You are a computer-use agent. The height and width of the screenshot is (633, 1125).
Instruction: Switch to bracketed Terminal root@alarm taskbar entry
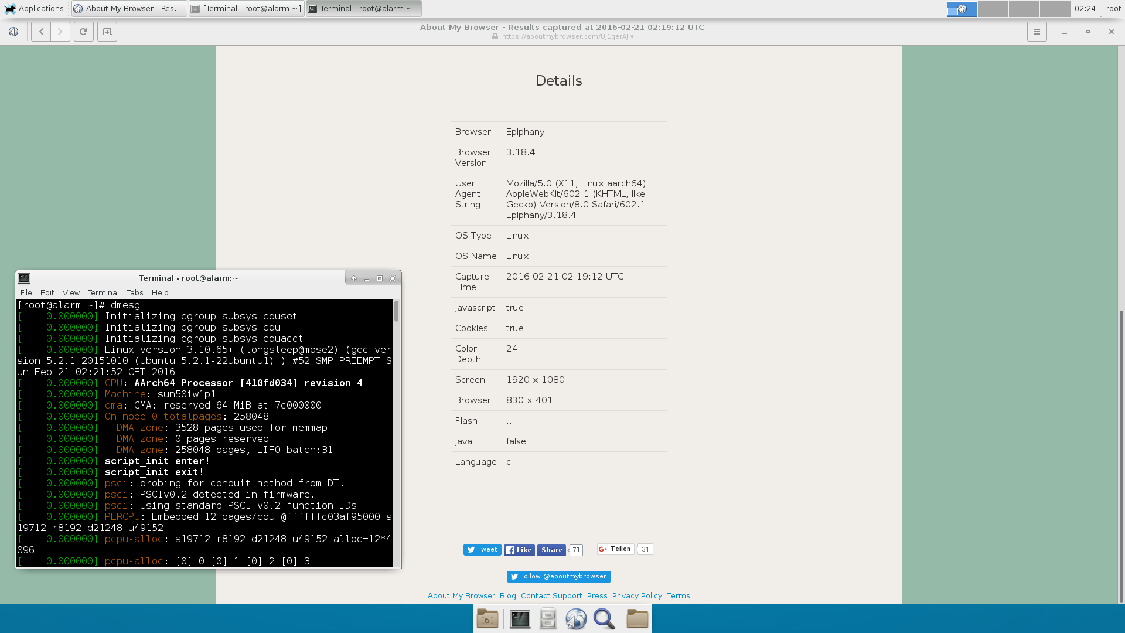[x=247, y=8]
